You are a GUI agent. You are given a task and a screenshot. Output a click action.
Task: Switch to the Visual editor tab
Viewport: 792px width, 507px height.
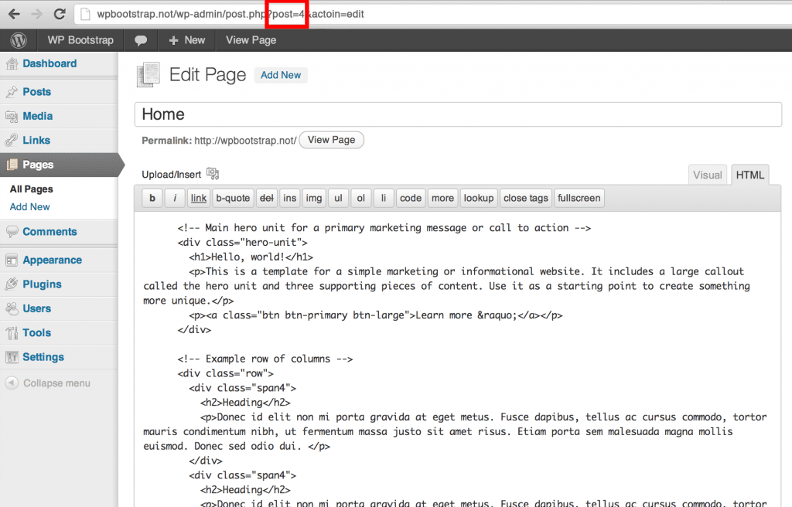point(707,175)
